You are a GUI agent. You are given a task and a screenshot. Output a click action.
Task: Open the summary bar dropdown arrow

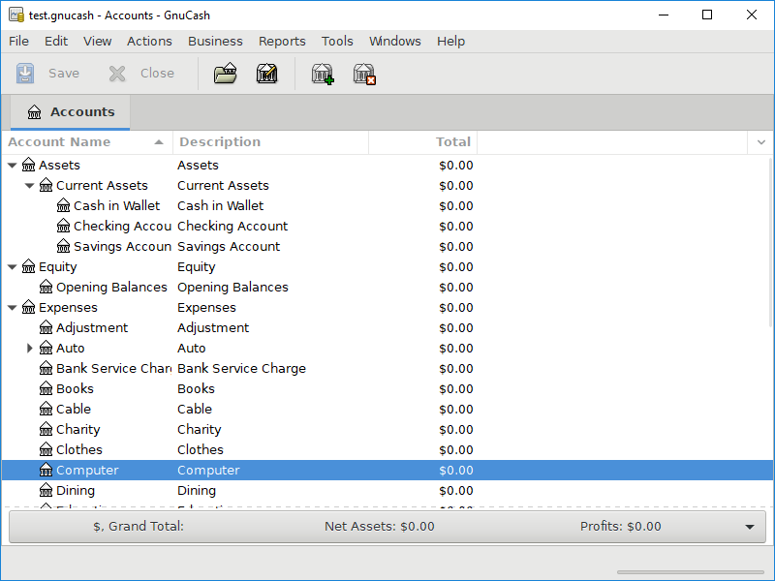point(749,528)
